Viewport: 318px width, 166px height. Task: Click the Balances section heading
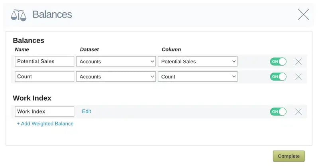tap(28, 41)
